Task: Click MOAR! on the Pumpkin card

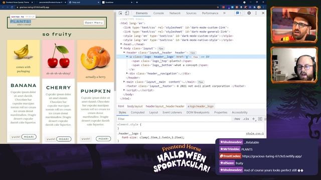Action: click(x=103, y=139)
